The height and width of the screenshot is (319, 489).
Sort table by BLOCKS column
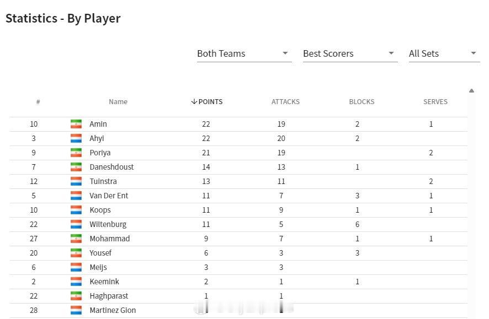click(x=362, y=102)
